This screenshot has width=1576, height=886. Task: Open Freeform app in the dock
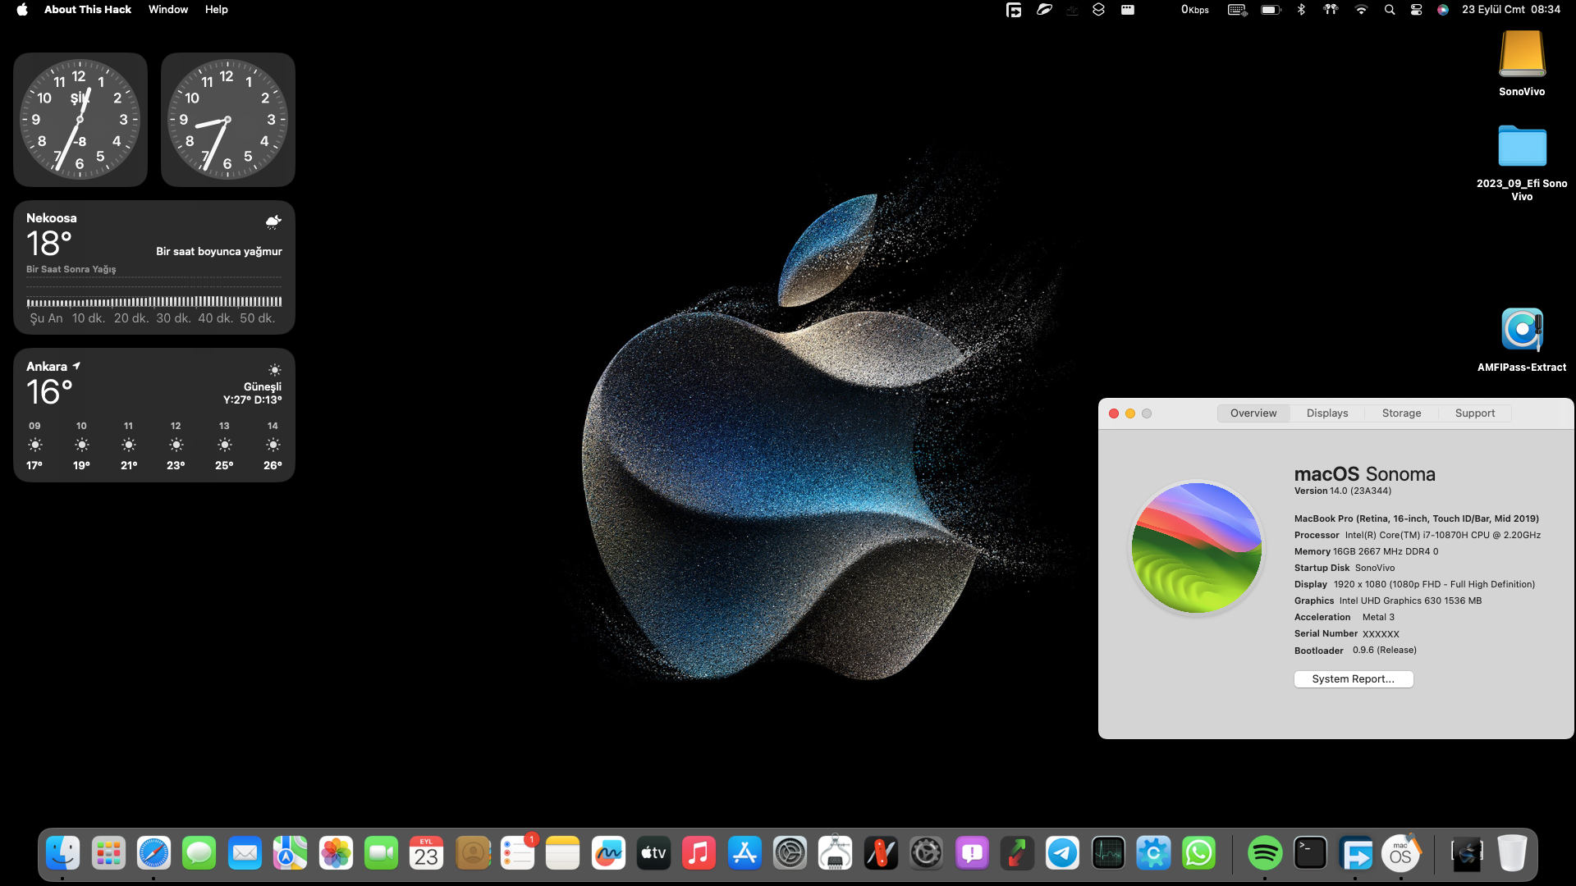pos(608,854)
